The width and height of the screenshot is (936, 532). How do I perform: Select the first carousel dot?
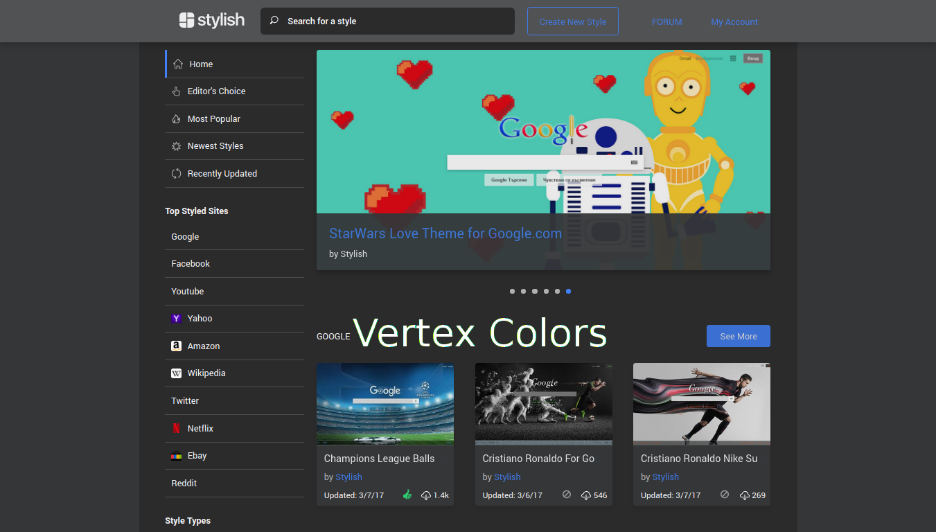[x=512, y=292]
